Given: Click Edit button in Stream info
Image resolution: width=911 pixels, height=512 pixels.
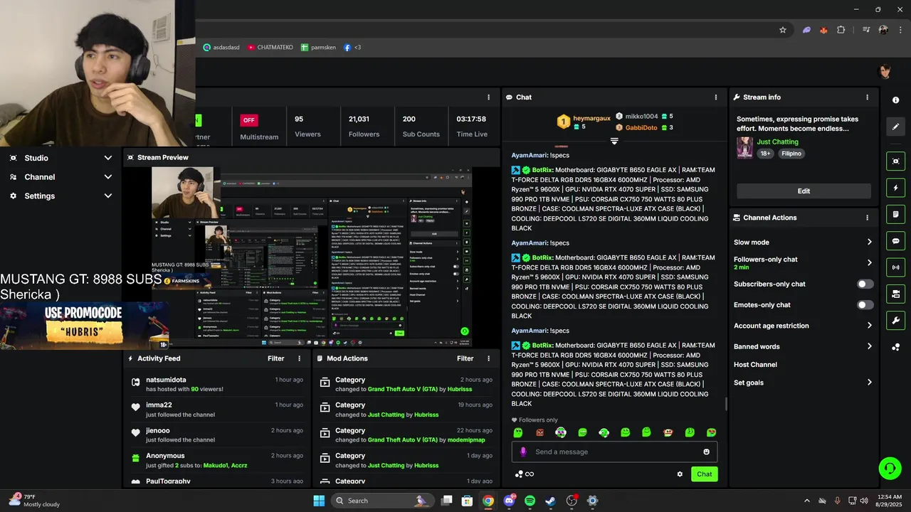Looking at the screenshot, I should [x=804, y=191].
